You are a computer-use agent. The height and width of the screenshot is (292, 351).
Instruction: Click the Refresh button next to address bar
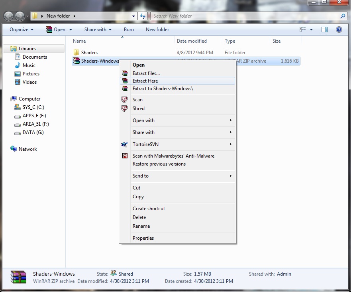coord(143,16)
